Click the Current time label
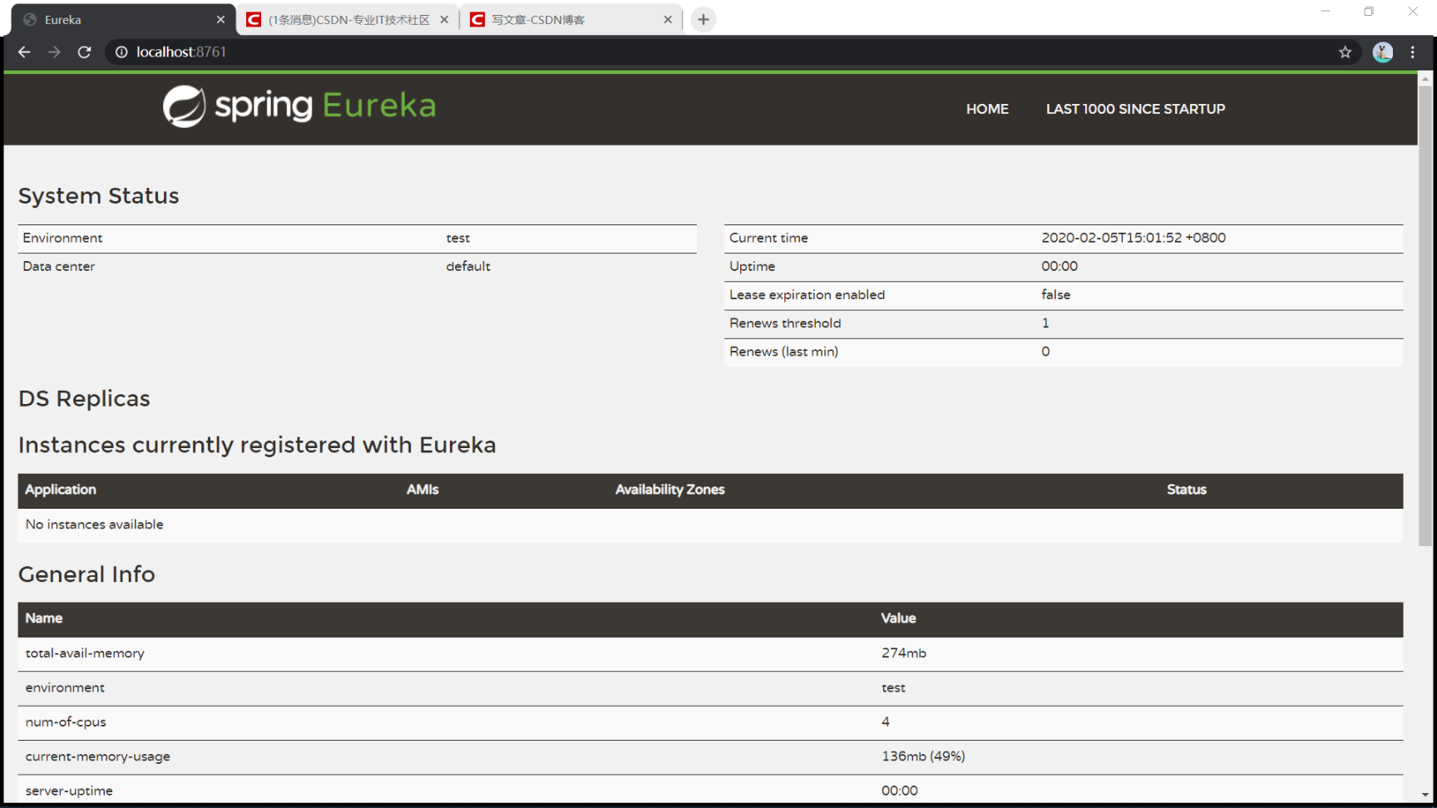 pyautogui.click(x=768, y=238)
